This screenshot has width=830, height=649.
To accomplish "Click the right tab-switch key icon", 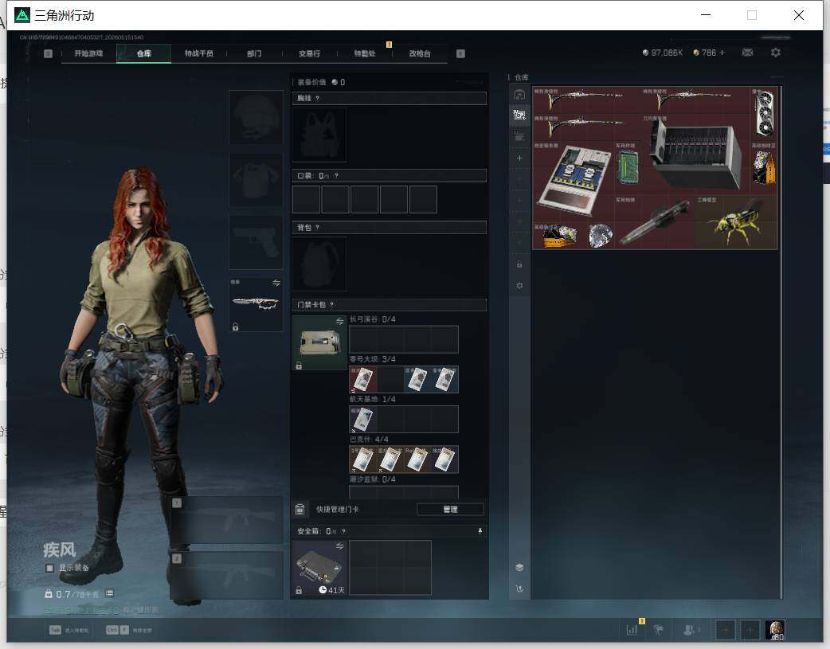I will coord(460,53).
